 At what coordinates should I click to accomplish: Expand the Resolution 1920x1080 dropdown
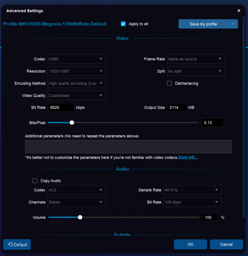pos(77,71)
